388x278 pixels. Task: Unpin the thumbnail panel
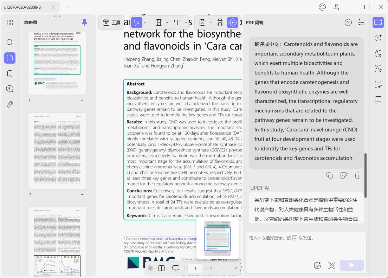tap(84, 22)
